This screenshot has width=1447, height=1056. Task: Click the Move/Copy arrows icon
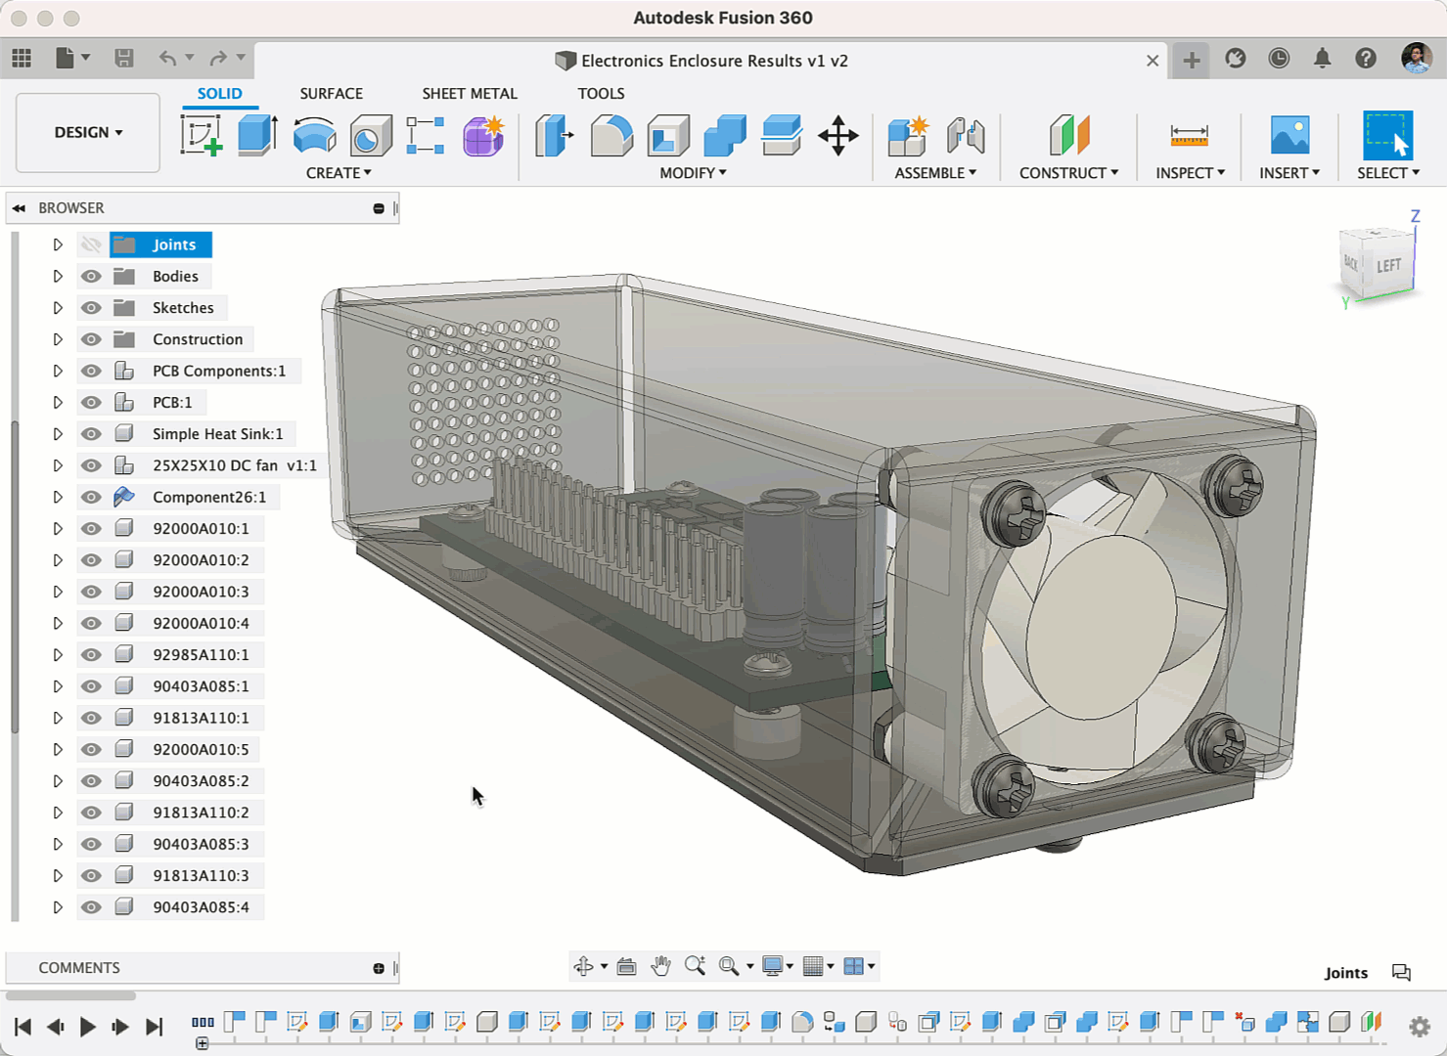coord(838,136)
